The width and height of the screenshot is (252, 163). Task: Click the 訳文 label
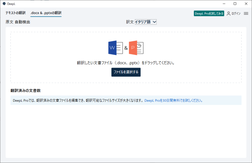pyautogui.click(x=130, y=22)
